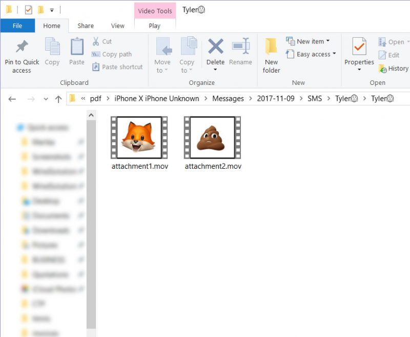Switch to the View ribbon tab
Viewport: 410px width, 337px height.
(117, 26)
